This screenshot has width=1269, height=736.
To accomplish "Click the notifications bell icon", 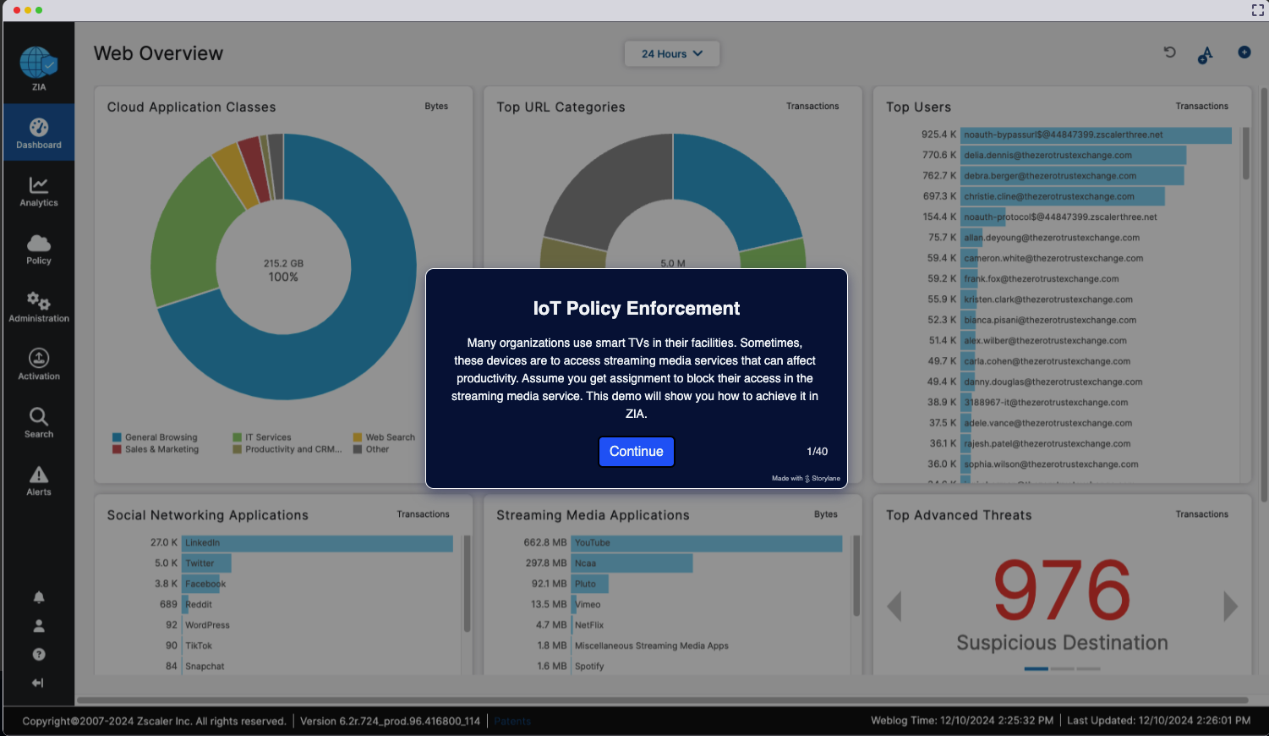I will point(39,597).
